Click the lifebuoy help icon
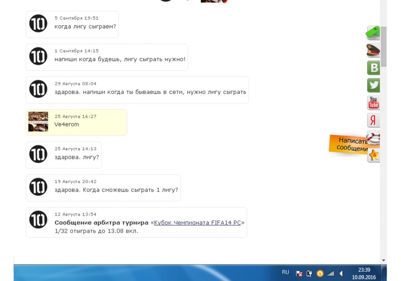This screenshot has width=401, height=281. tap(374, 138)
